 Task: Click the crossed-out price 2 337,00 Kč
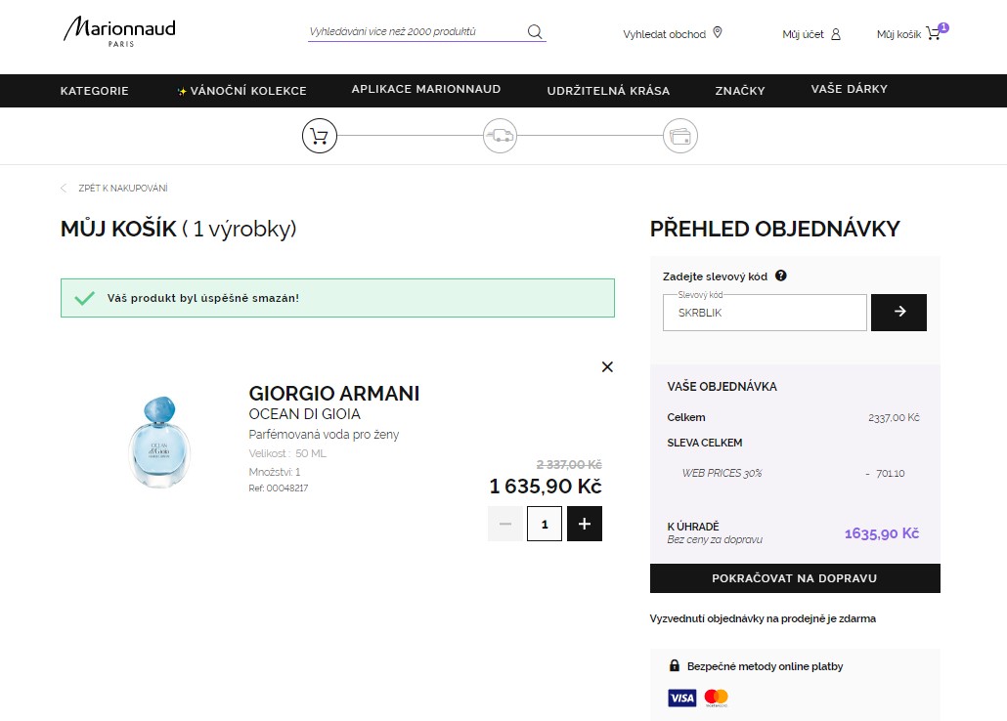[x=569, y=464]
